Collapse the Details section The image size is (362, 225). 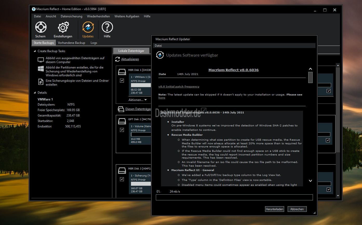35,93
